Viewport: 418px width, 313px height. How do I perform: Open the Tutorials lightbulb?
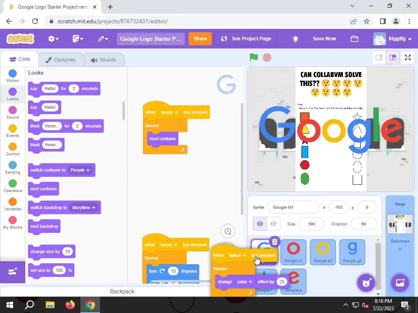coord(296,39)
